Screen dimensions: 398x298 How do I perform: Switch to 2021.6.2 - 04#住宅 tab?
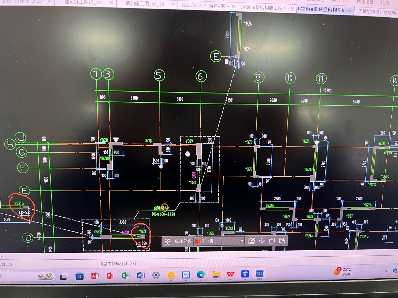(x=205, y=6)
